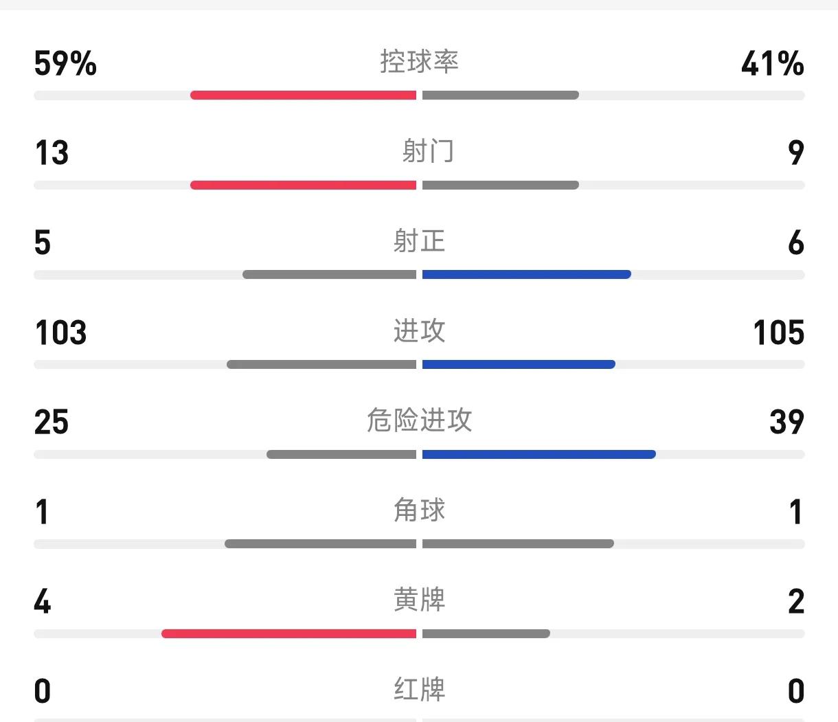Select the 红牌 stat label
Viewport: 838px width, 722px height.
[x=419, y=690]
